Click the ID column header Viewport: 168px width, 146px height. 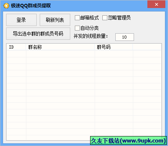point(16,47)
